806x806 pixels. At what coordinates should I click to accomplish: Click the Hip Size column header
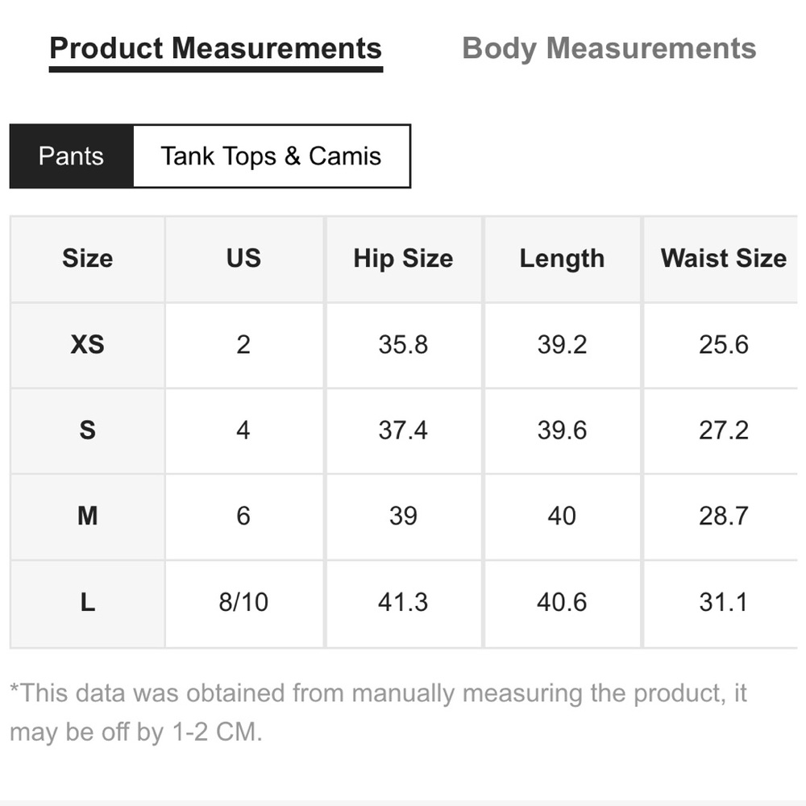tap(404, 259)
